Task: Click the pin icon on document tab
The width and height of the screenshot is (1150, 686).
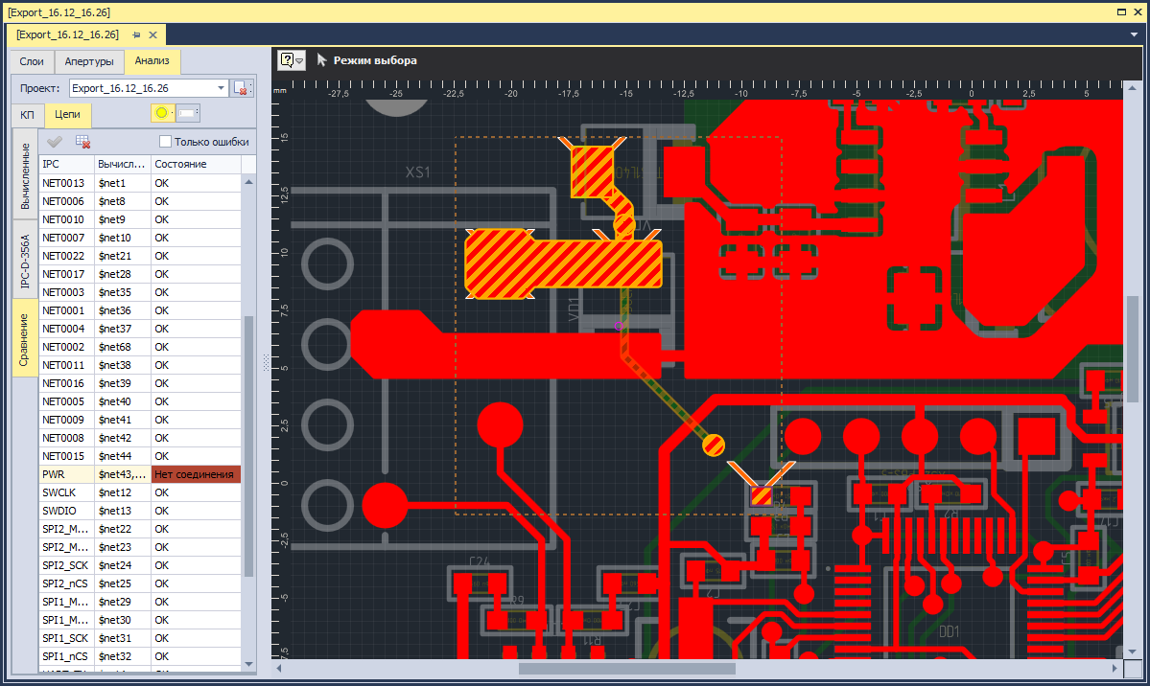Action: click(x=136, y=34)
